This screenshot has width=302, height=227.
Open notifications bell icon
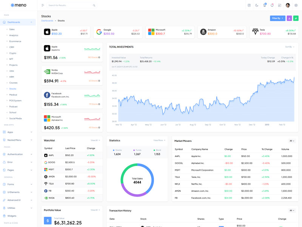coord(272,5)
